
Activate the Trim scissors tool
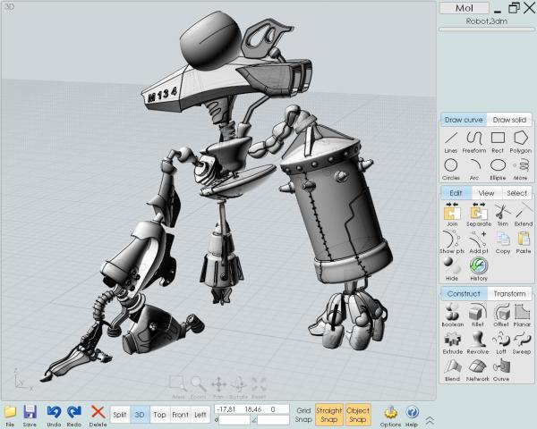coord(502,214)
